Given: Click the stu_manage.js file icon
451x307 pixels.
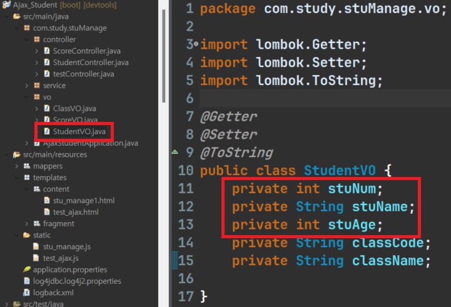Looking at the screenshot, I should pyautogui.click(x=36, y=246).
